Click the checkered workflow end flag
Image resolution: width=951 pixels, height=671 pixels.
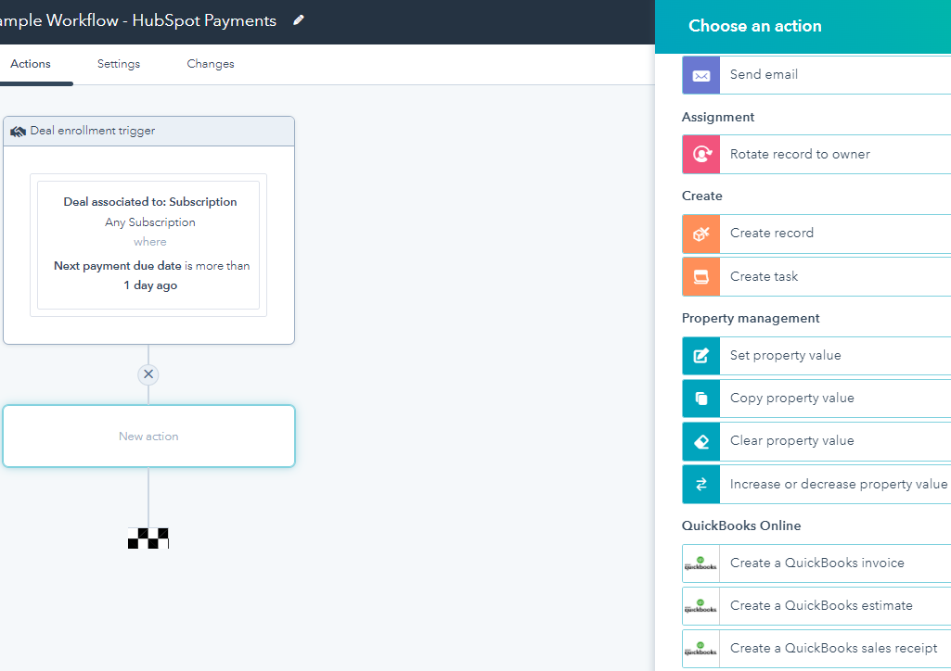148,538
